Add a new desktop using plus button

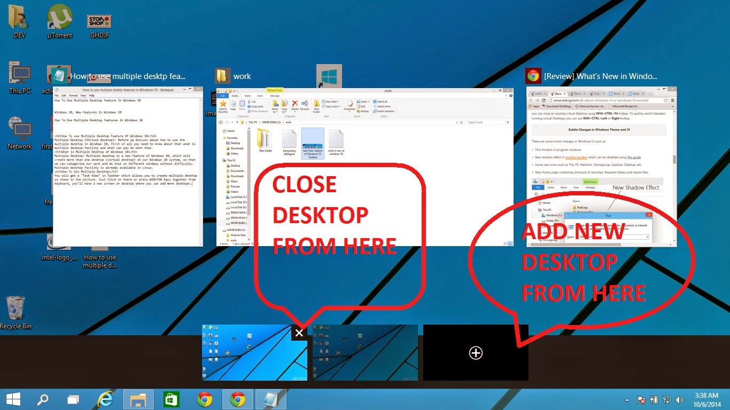(x=476, y=353)
